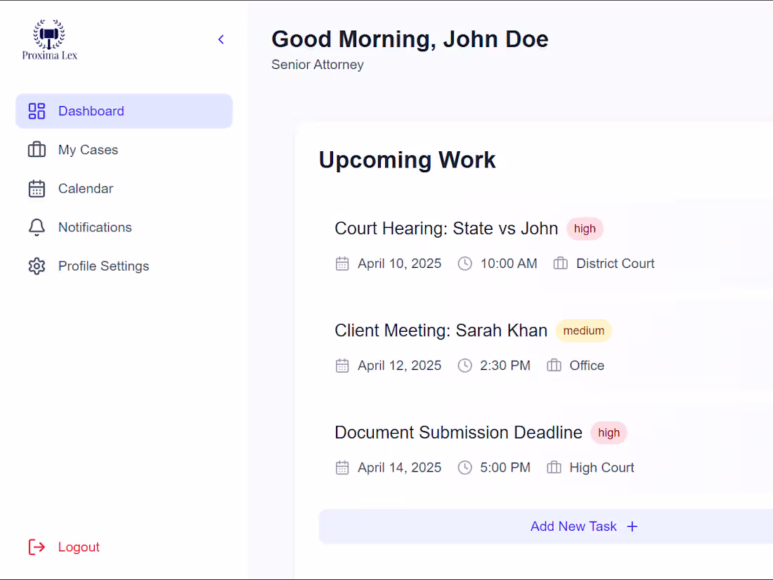This screenshot has width=773, height=580.
Task: Open the Court Hearing: State vs John task
Action: [446, 228]
